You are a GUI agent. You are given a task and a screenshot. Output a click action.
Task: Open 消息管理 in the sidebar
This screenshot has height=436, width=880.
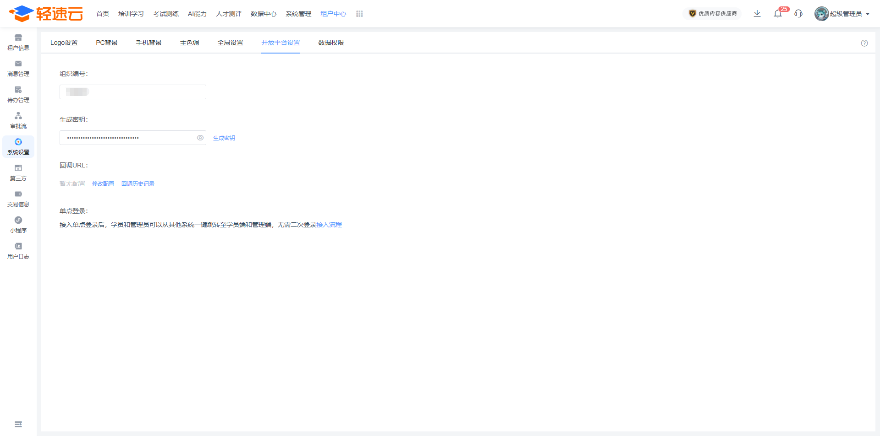pos(18,68)
